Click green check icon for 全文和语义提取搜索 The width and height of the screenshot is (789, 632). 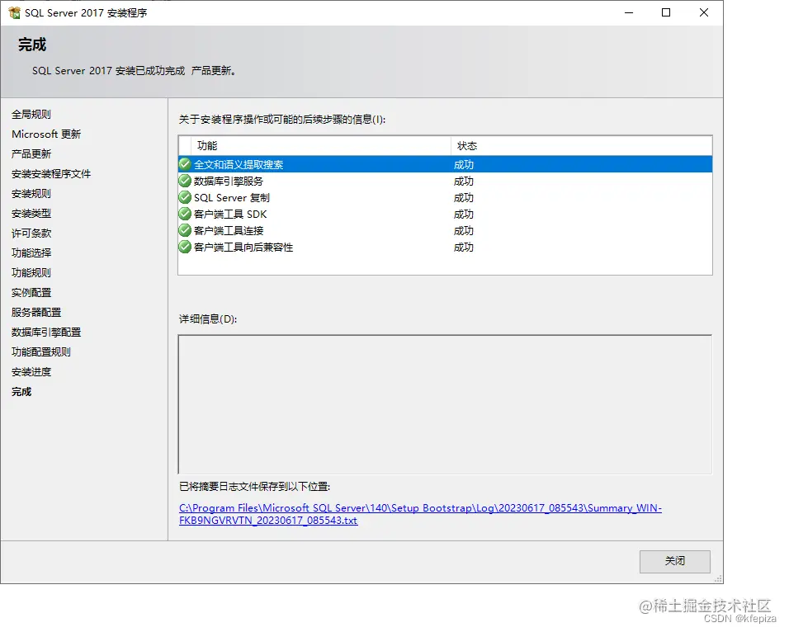point(185,164)
